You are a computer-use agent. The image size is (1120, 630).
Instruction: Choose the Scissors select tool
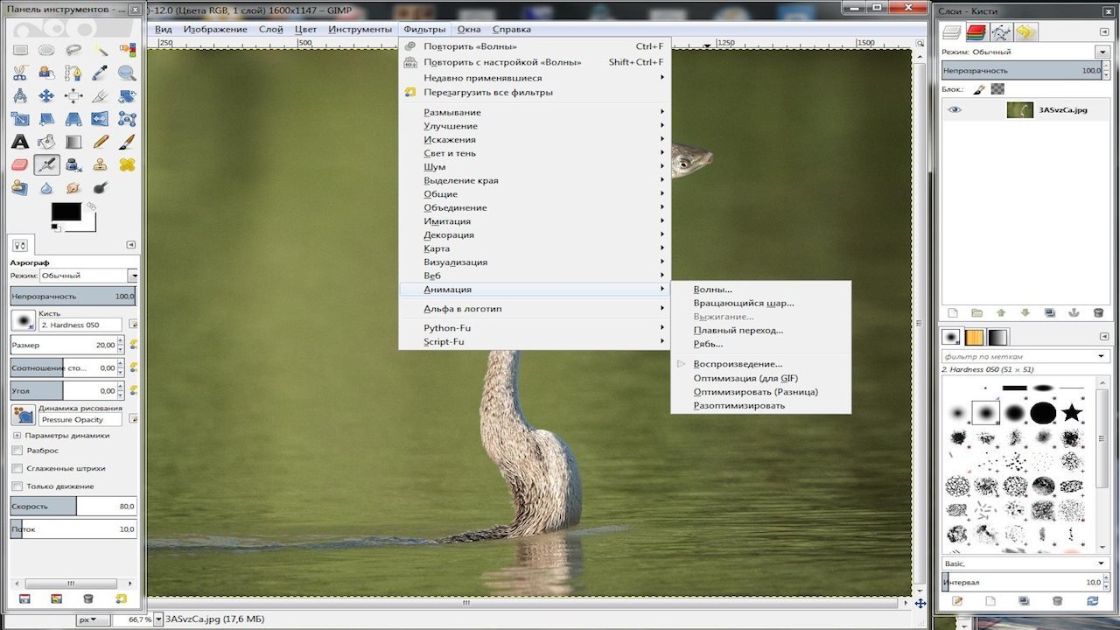click(x=20, y=73)
